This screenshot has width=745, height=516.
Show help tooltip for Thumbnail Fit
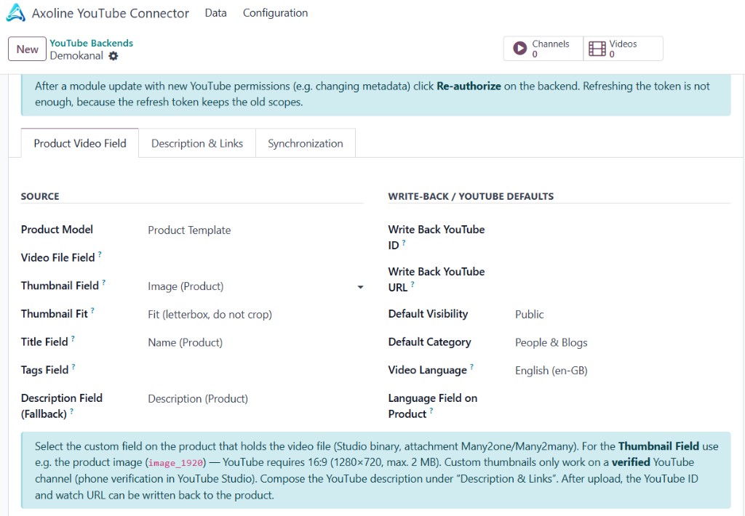92,311
